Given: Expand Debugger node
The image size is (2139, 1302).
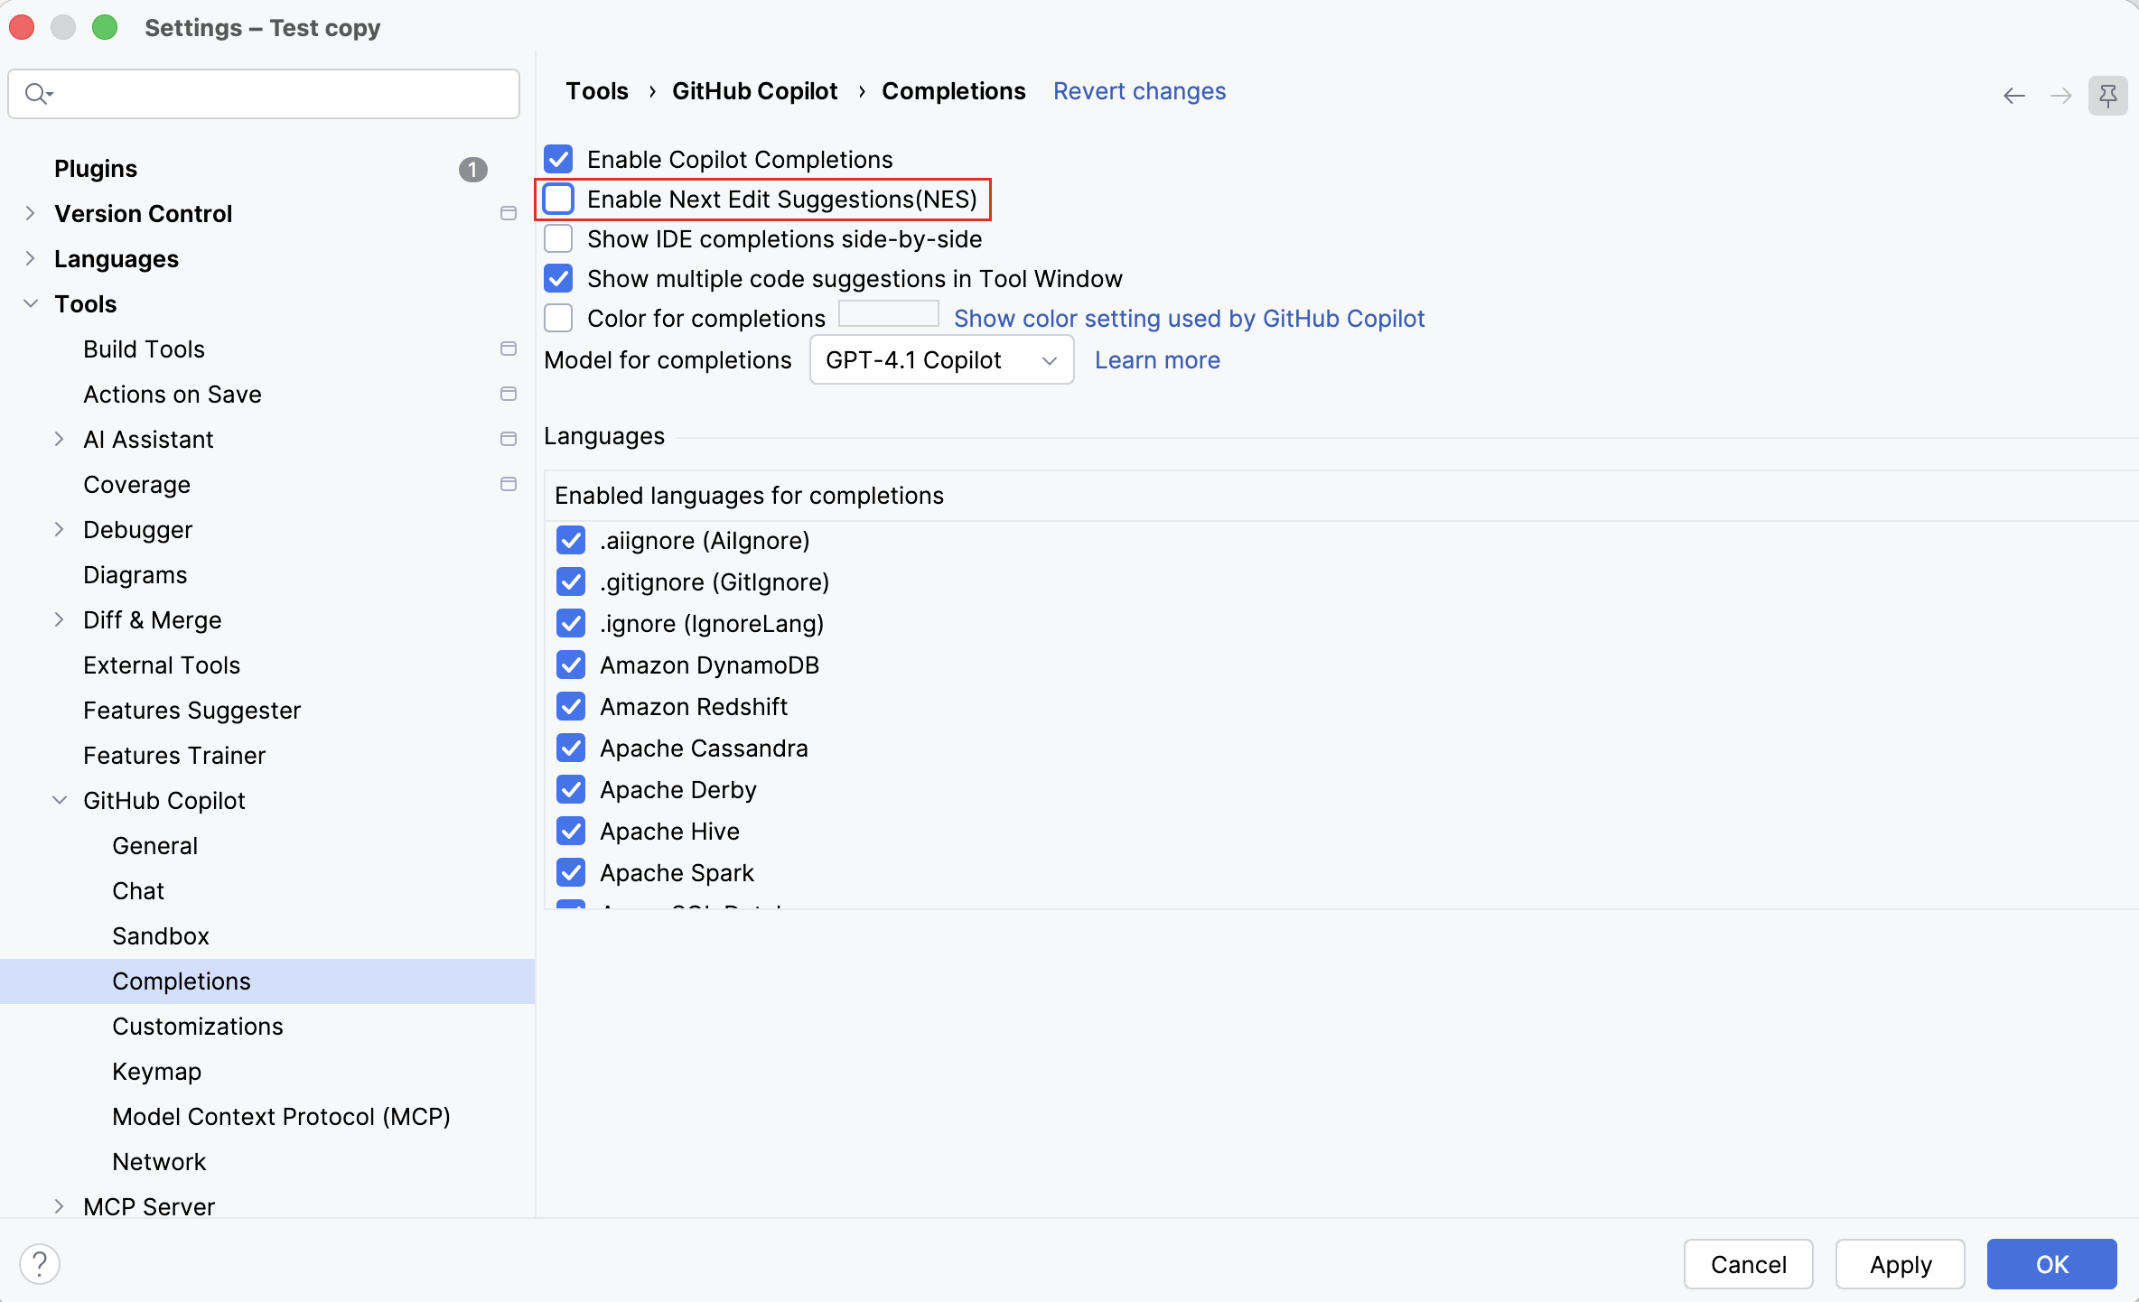Looking at the screenshot, I should click(x=60, y=529).
